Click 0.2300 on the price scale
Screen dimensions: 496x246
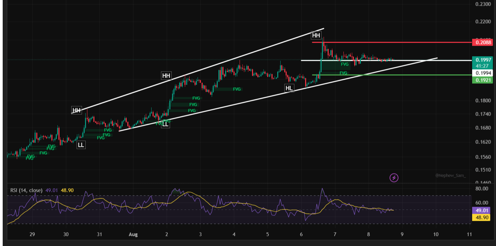coord(484,4)
